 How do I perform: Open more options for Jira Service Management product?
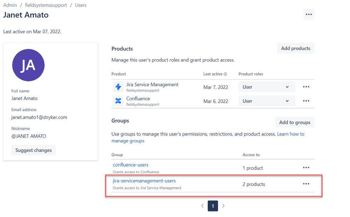pyautogui.click(x=306, y=87)
